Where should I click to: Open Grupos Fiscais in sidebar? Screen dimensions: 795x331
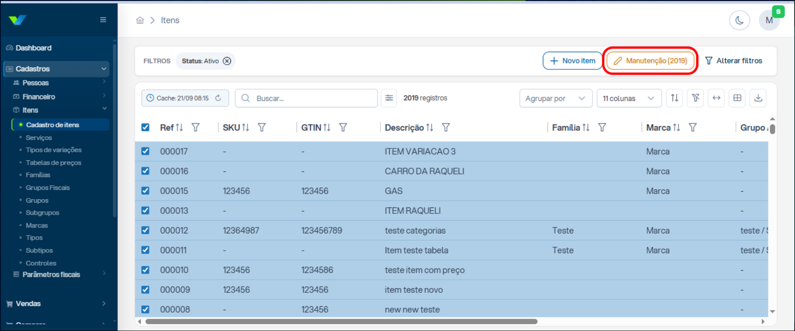click(x=47, y=188)
